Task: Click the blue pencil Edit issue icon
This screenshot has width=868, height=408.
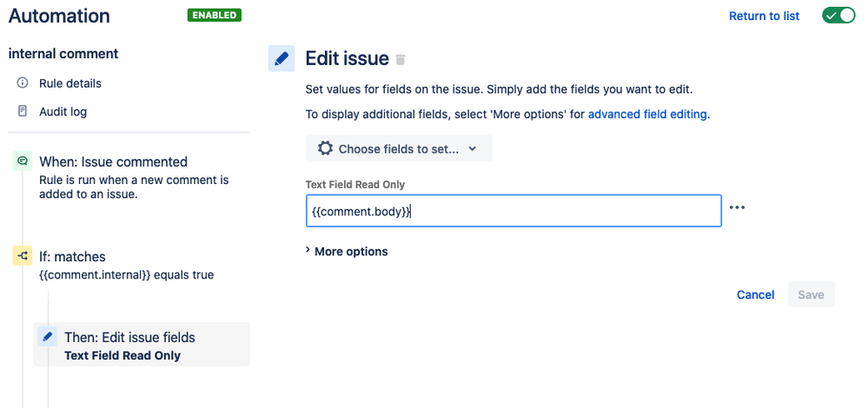Action: click(x=282, y=59)
